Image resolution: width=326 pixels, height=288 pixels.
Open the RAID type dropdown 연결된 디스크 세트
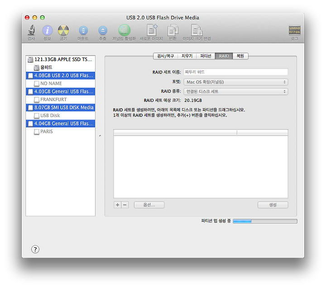tap(235, 91)
